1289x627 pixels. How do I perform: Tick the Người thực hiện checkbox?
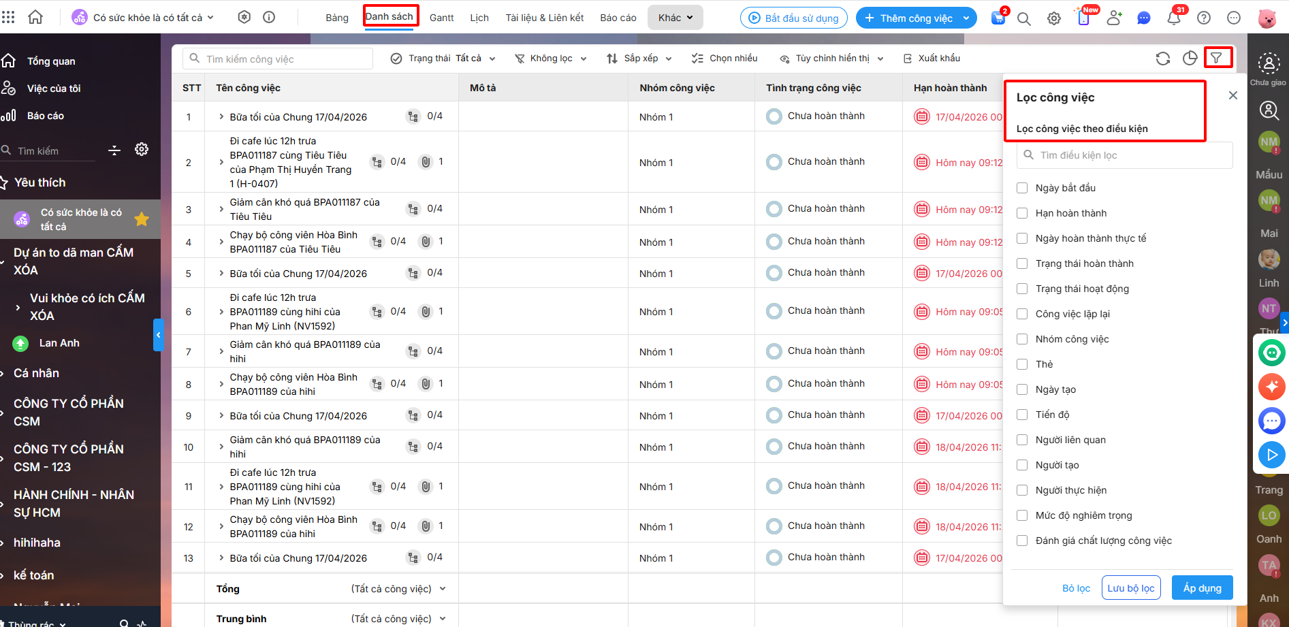pyautogui.click(x=1022, y=490)
